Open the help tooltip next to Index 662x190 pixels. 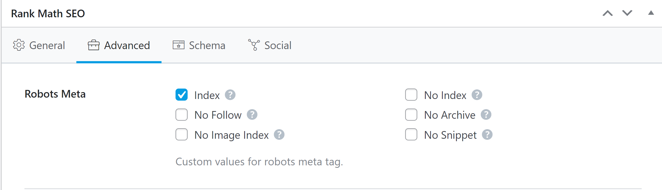pos(231,95)
